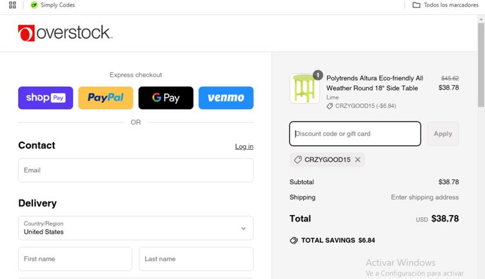The height and width of the screenshot is (279, 485).
Task: Choose Google Pay express checkout
Action: click(166, 98)
